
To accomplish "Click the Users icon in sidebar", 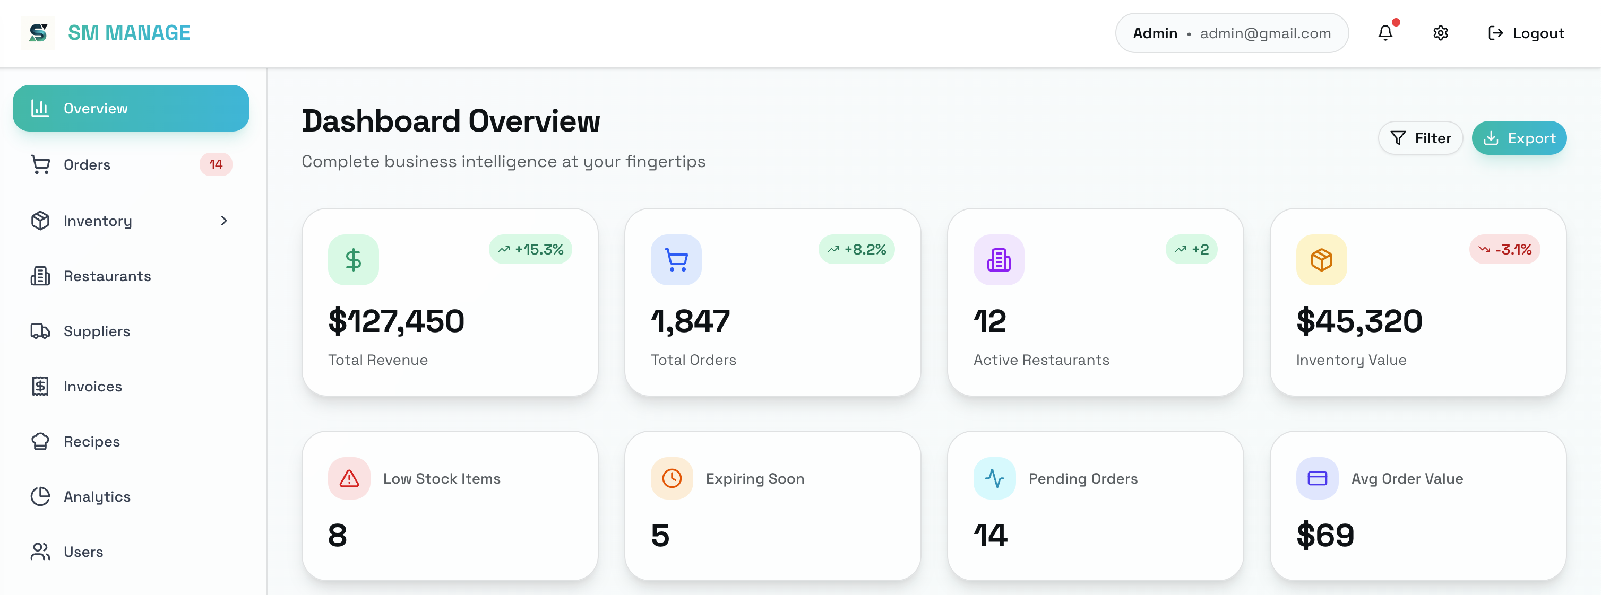I will [x=40, y=552].
